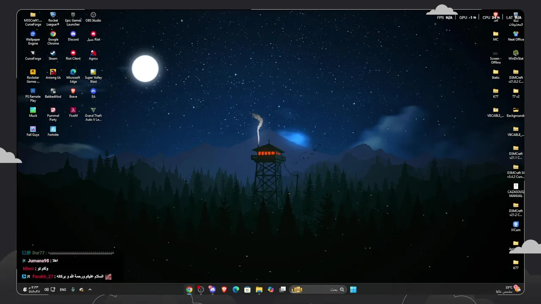Select the MC folder on desktop
Image resolution: width=541 pixels, height=304 pixels.
[496, 36]
